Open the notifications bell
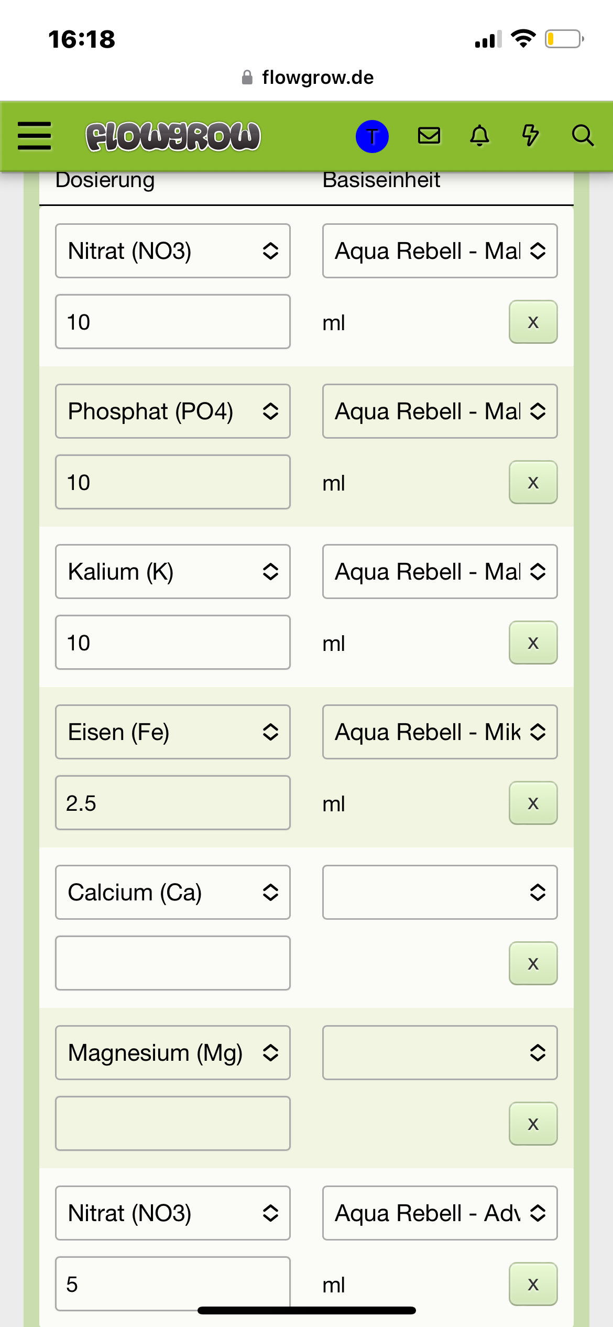 479,136
